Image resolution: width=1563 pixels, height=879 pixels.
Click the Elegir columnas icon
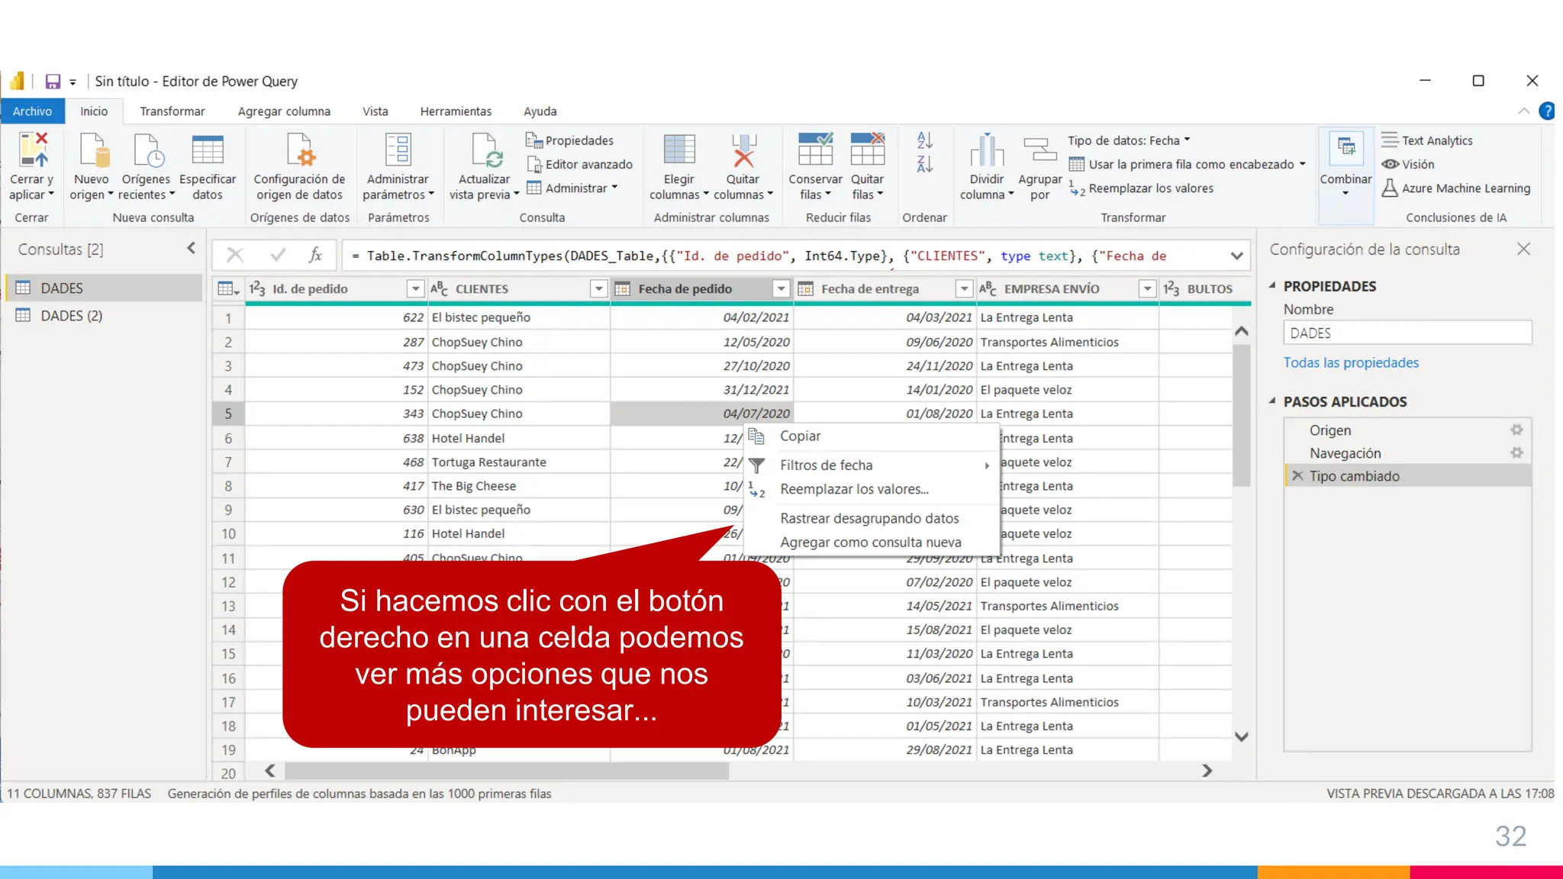pos(678,150)
